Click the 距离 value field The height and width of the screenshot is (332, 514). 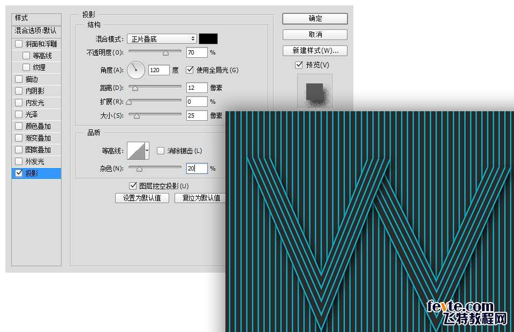click(x=196, y=88)
